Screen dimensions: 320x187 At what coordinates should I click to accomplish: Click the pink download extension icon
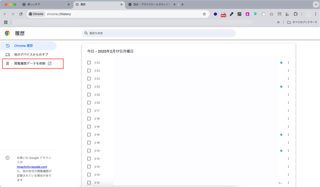coord(247,14)
